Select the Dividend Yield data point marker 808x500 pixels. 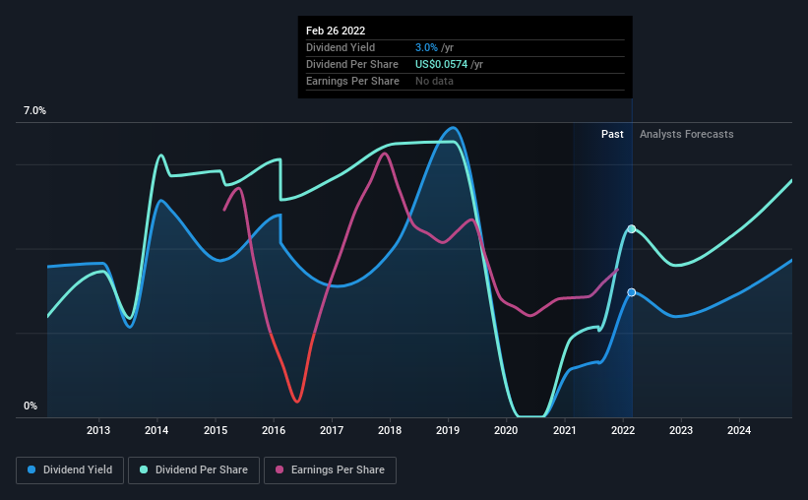(x=631, y=292)
